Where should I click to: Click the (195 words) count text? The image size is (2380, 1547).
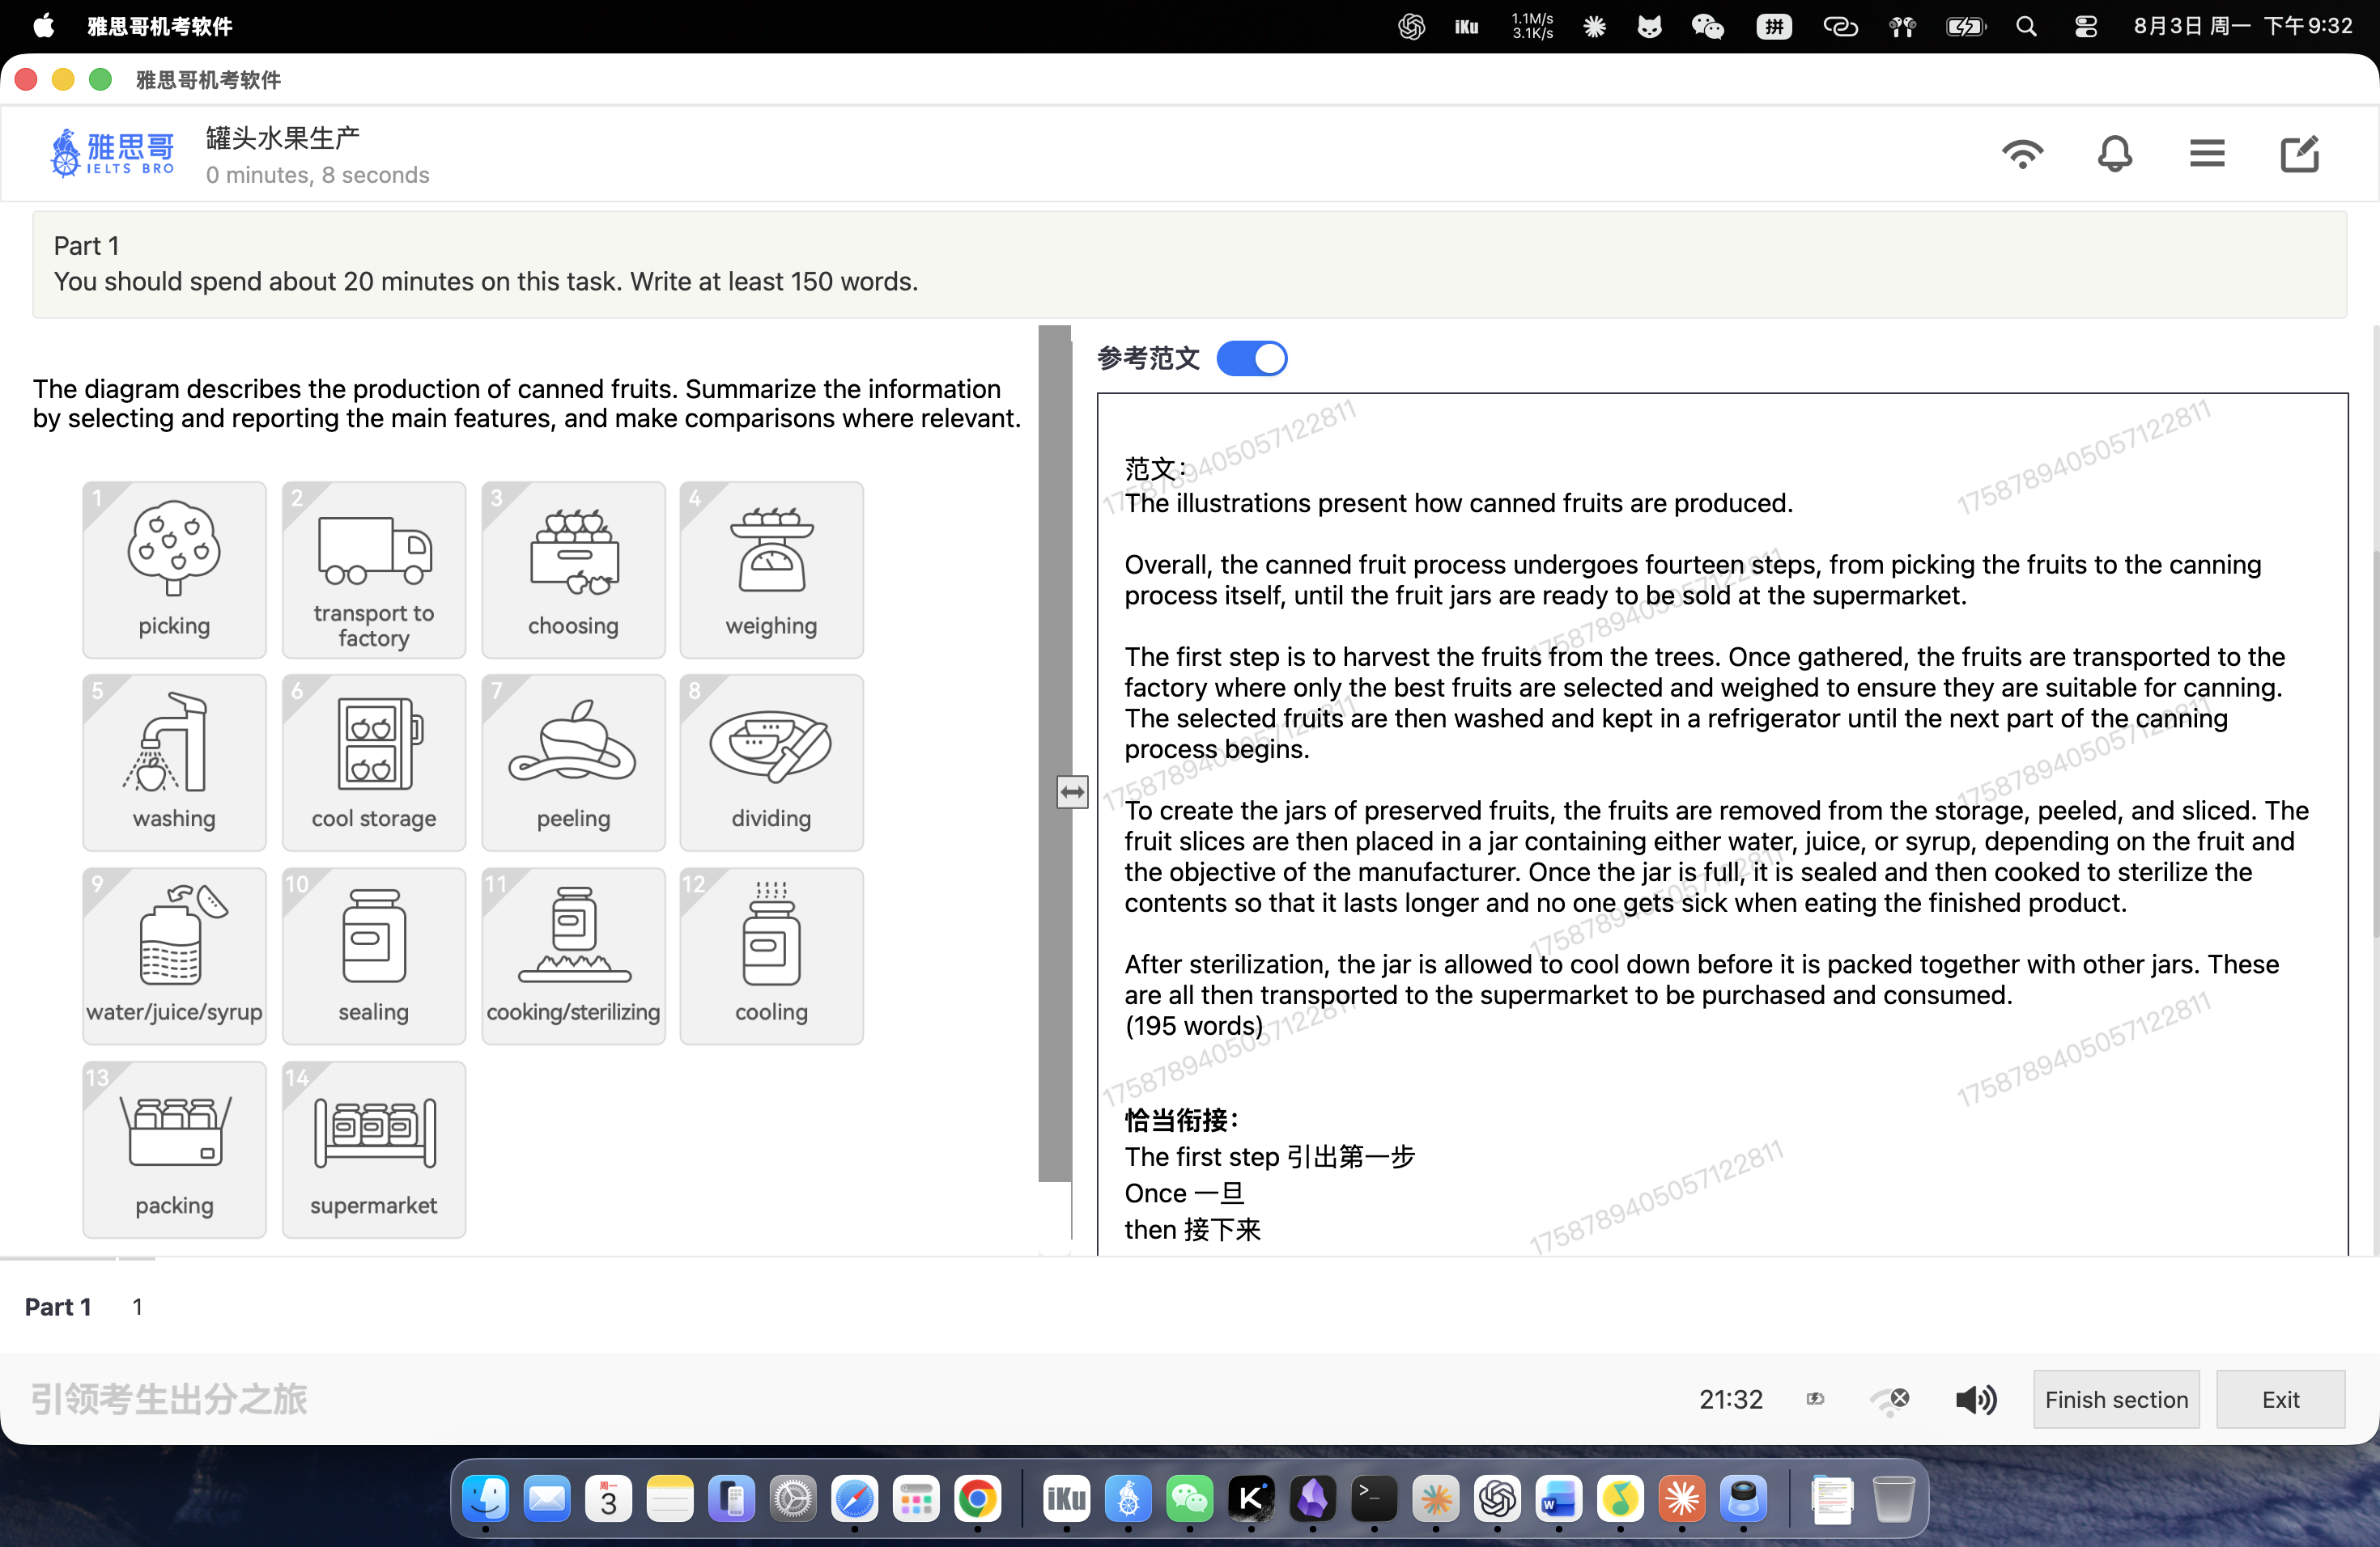(x=1193, y=1025)
